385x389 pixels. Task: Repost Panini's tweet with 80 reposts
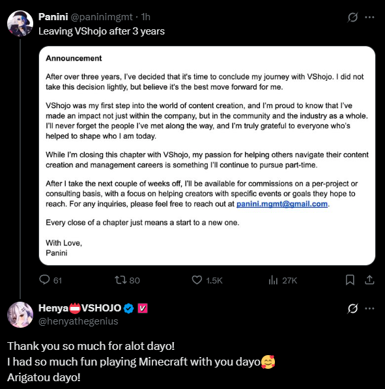click(x=121, y=280)
